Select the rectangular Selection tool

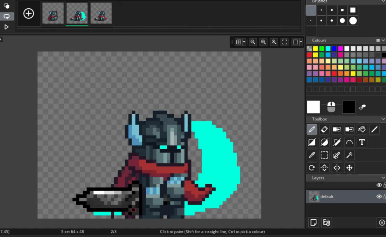pyautogui.click(x=324, y=155)
